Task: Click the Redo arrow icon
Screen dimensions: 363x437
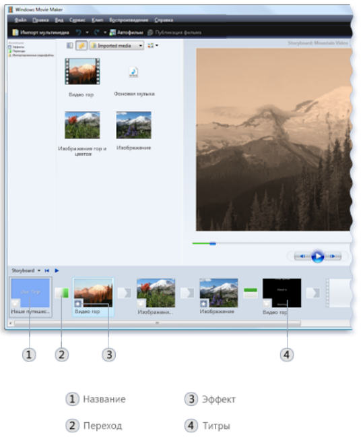Action: point(96,32)
